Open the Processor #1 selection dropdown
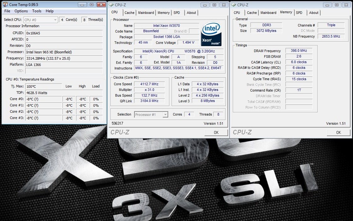 [x=151, y=114]
